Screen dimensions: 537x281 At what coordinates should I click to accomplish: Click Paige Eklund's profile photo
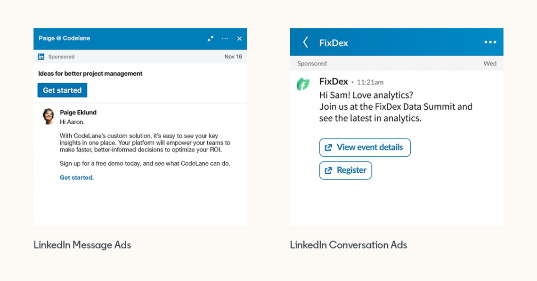click(48, 116)
